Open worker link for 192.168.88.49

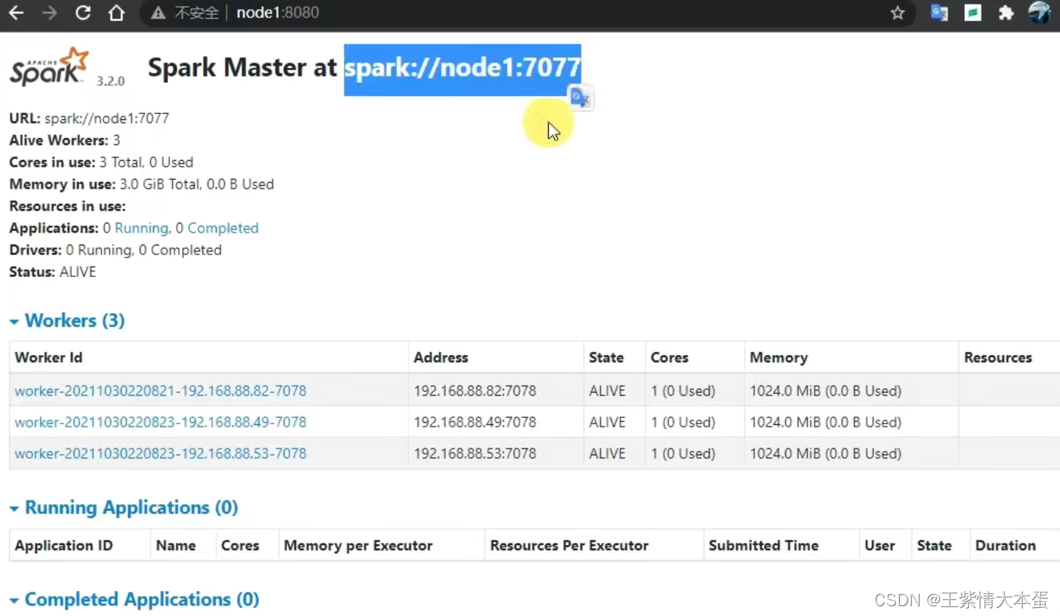click(x=161, y=422)
